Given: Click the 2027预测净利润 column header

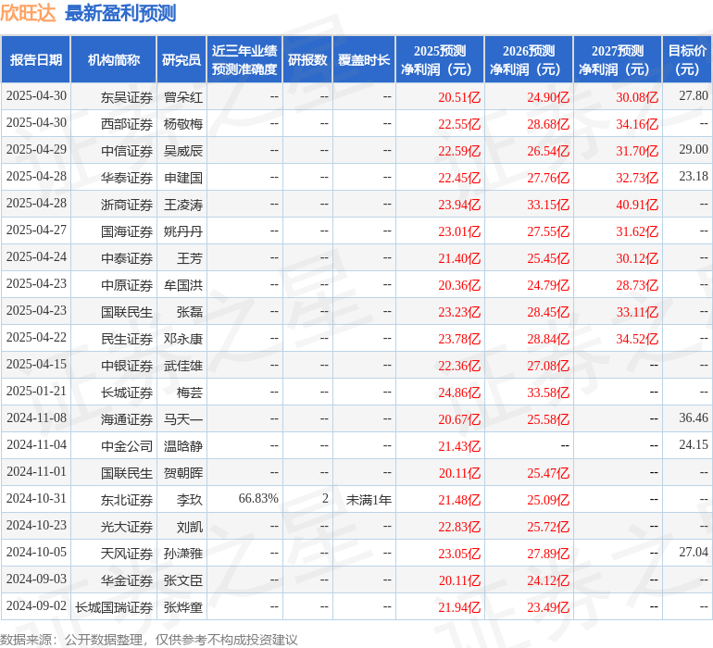Looking at the screenshot, I should pyautogui.click(x=618, y=60).
